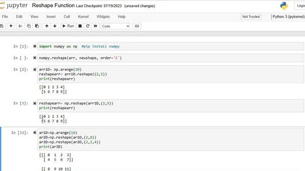Open the Help menu

tap(122, 17)
